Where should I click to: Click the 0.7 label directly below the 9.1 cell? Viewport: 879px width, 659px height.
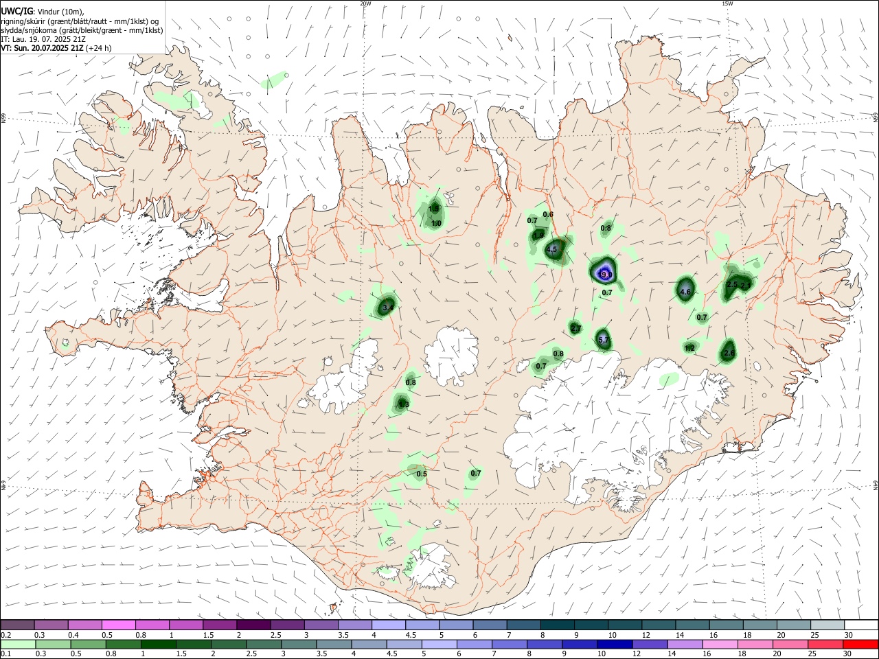(x=607, y=293)
